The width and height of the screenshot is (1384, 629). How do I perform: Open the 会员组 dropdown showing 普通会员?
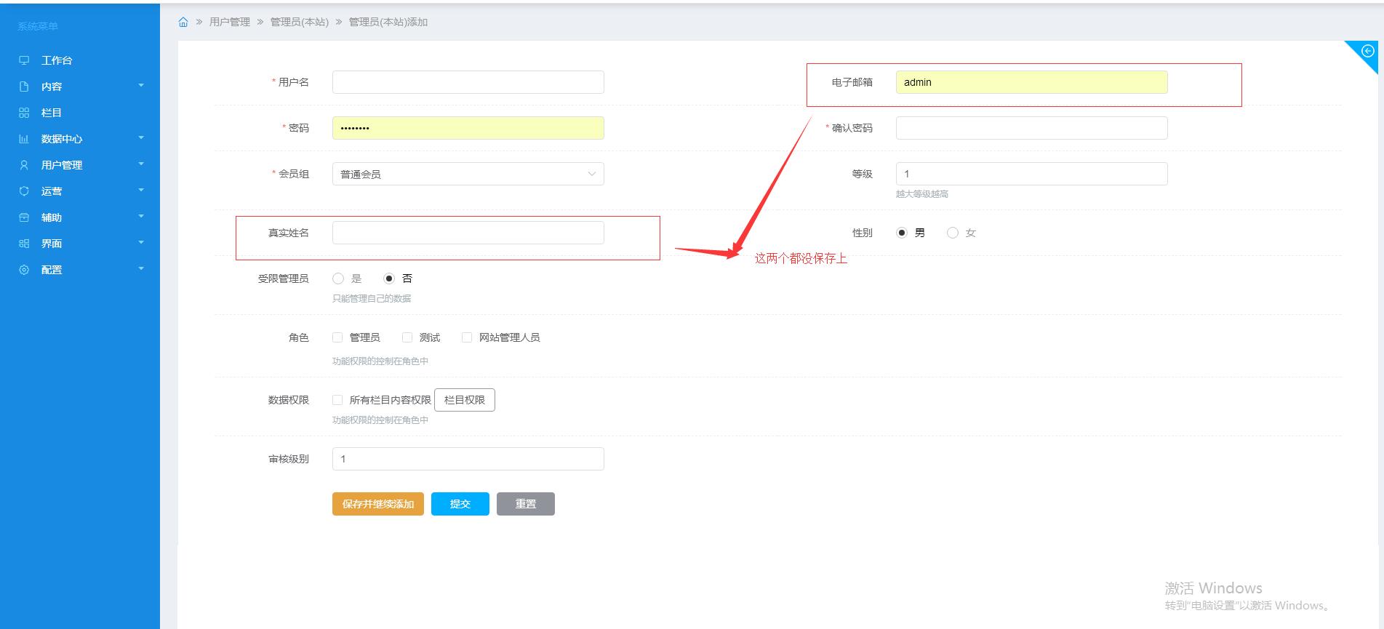click(468, 174)
